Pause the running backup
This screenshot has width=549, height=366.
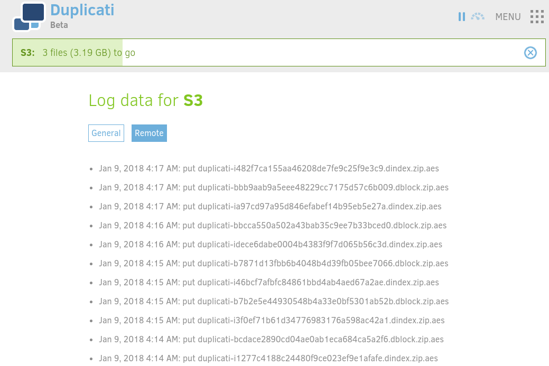point(462,16)
